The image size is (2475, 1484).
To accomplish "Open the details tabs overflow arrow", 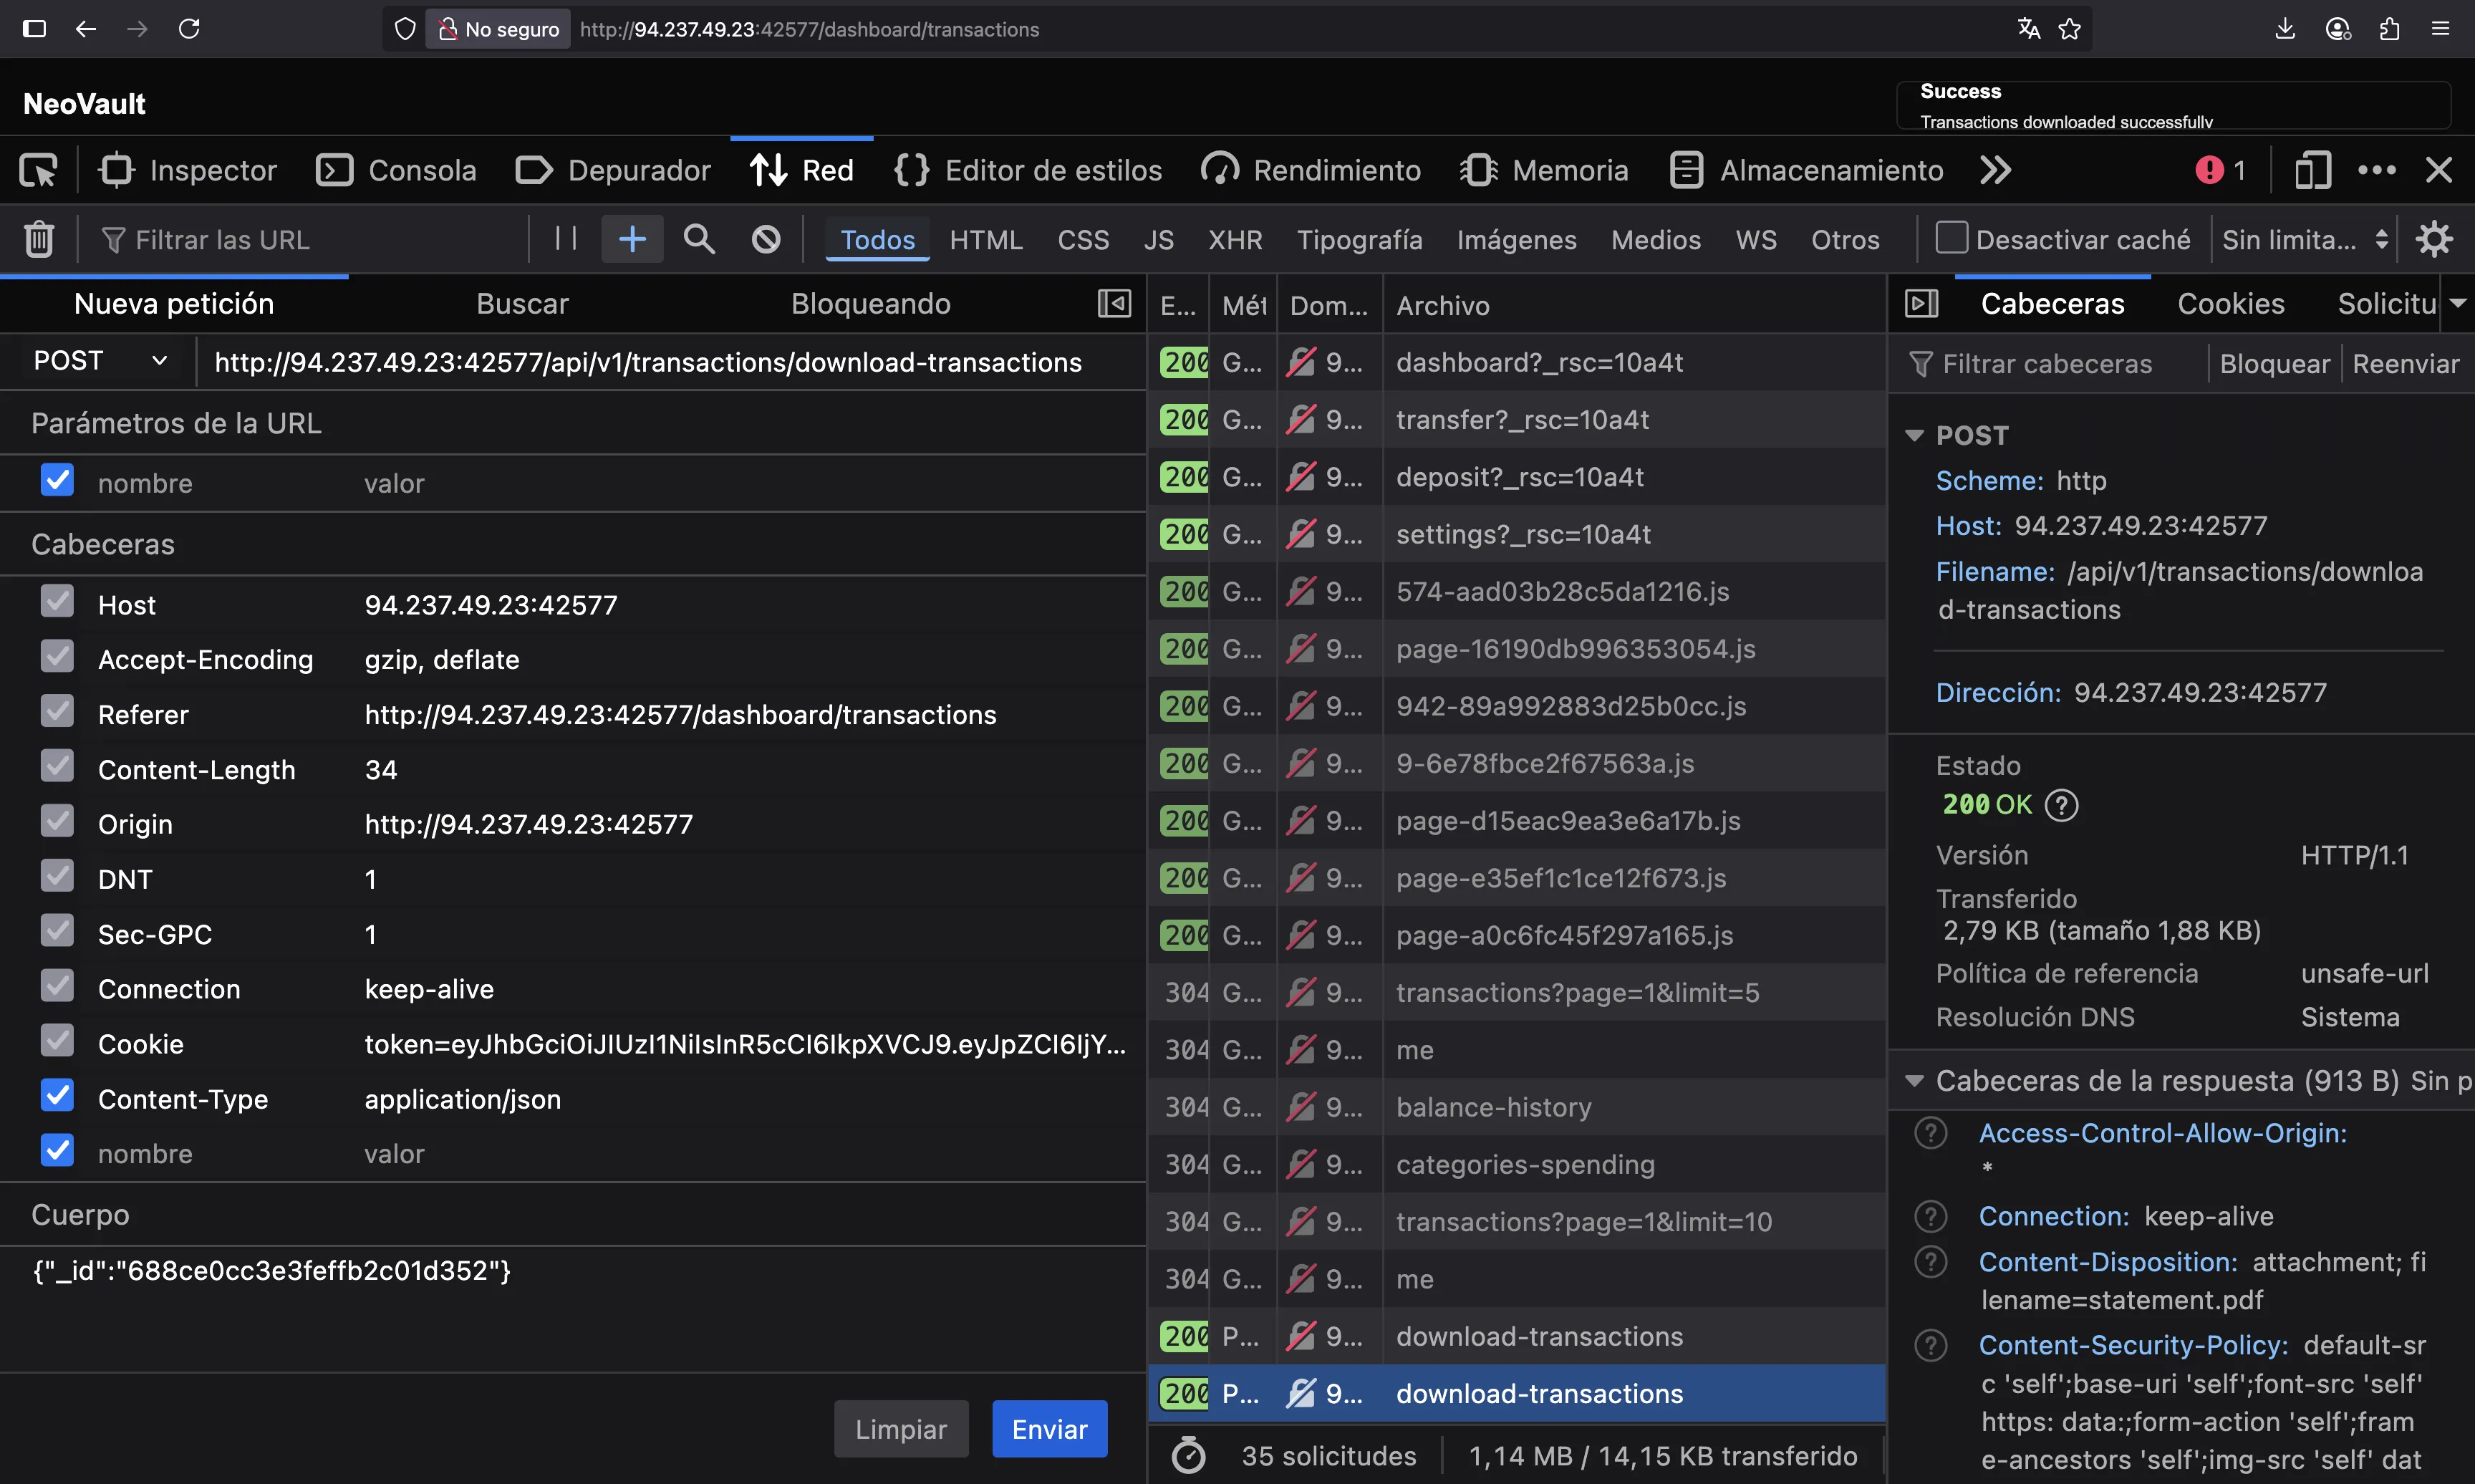I will point(2459,304).
